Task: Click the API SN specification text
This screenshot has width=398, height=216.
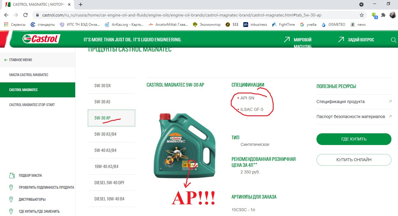Action: (x=247, y=98)
